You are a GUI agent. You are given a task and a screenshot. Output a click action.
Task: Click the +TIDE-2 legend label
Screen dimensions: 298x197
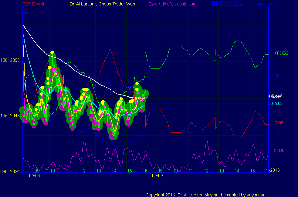pos(281,53)
